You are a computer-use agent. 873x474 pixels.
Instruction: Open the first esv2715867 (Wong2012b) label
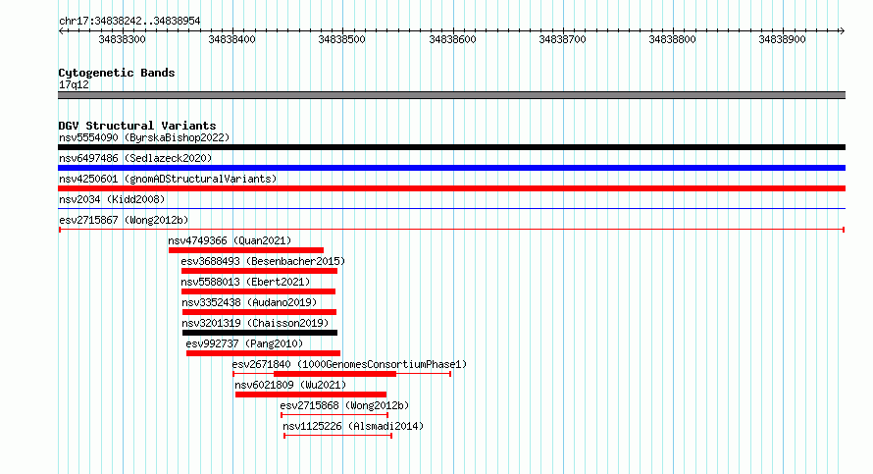click(124, 220)
